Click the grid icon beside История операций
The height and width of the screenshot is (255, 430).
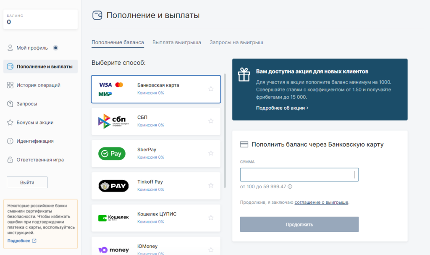[x=10, y=85]
